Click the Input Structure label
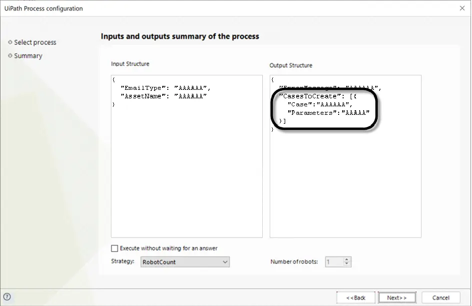 [130, 64]
